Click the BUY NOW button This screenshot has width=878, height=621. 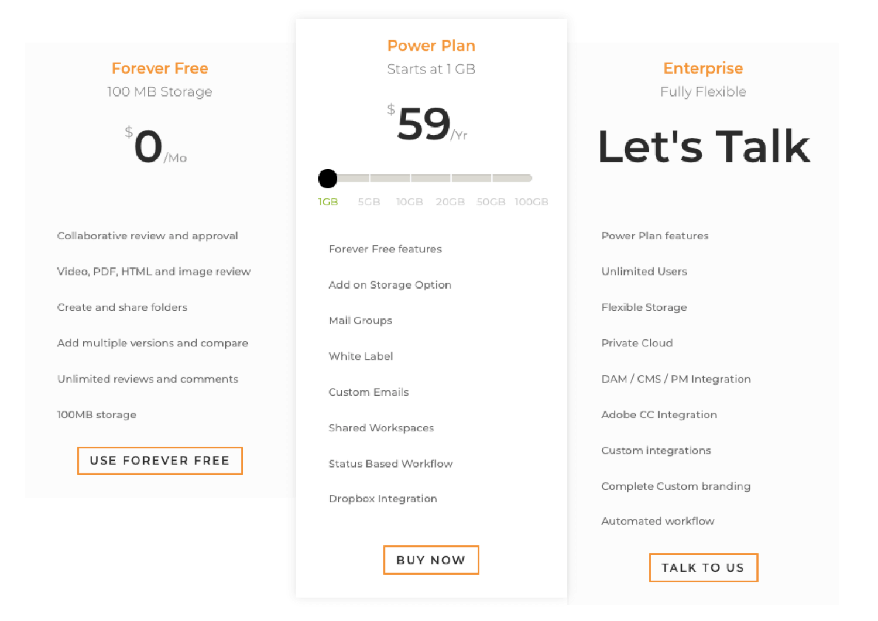click(x=431, y=560)
